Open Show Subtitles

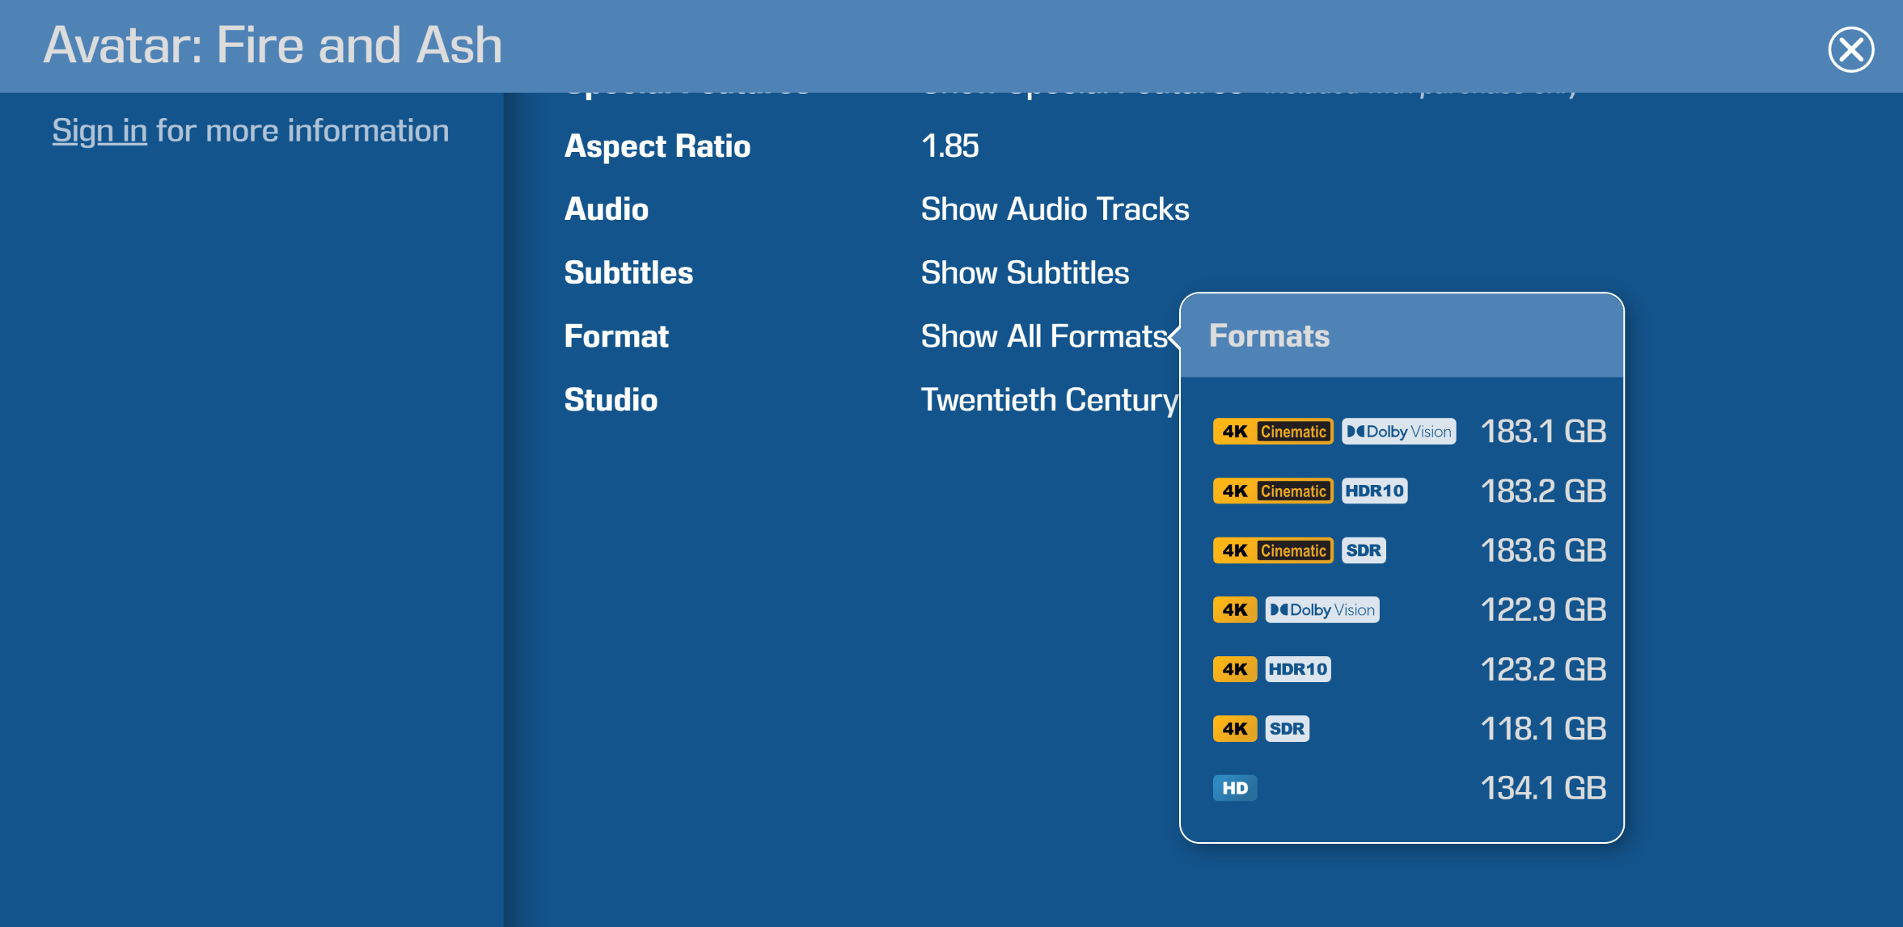(x=1025, y=273)
